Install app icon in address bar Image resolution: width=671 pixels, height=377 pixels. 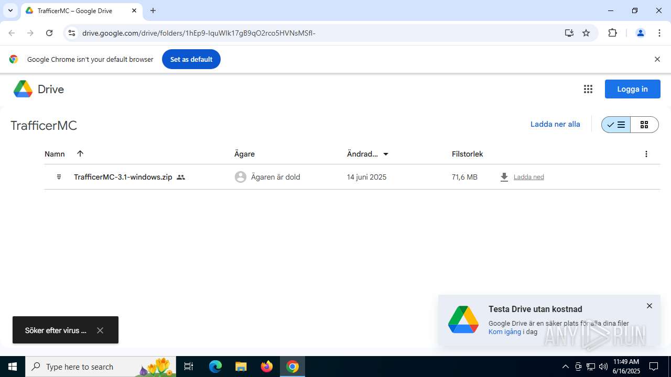coord(569,33)
